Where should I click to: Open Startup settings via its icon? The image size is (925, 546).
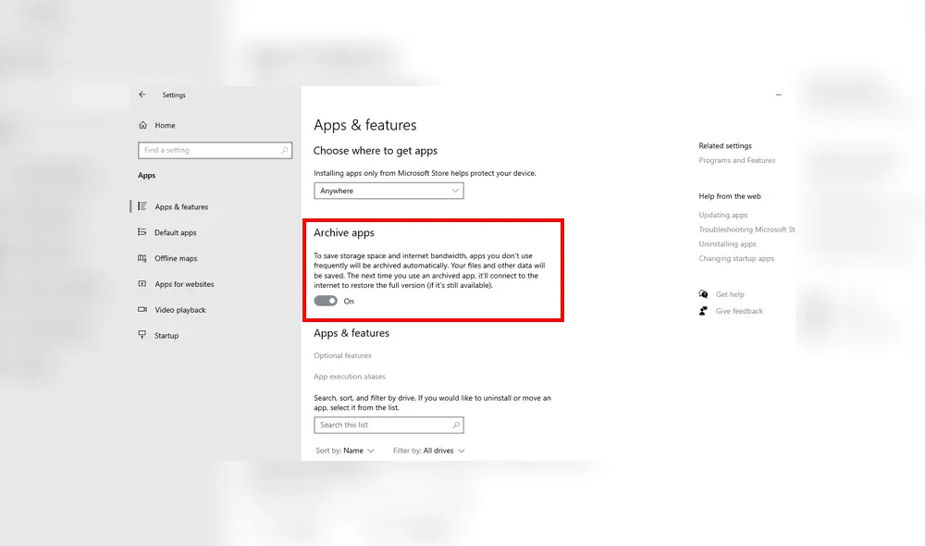point(144,335)
